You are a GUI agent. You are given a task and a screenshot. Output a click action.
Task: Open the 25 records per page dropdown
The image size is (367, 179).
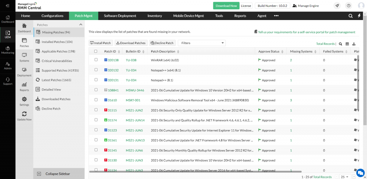click(x=345, y=177)
